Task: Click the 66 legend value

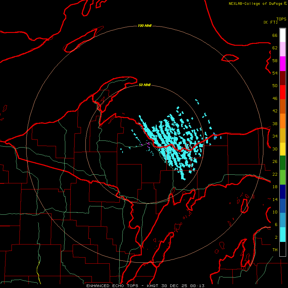Action: tap(275, 35)
